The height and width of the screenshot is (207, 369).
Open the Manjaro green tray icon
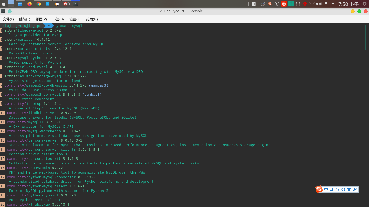pos(291,4)
